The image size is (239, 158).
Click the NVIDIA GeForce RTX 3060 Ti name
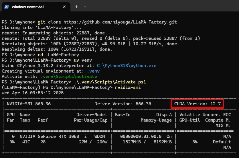pyautogui.click(x=53, y=136)
